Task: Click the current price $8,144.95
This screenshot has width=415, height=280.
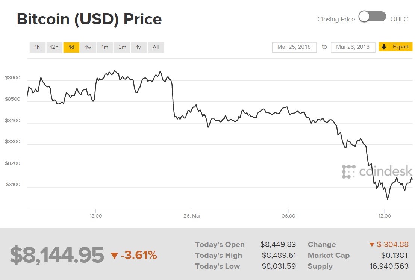Action: pyautogui.click(x=57, y=255)
